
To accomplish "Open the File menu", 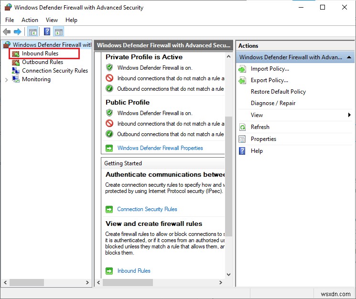I will [x=10, y=20].
